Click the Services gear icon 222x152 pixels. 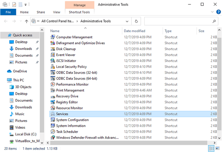[53, 114]
